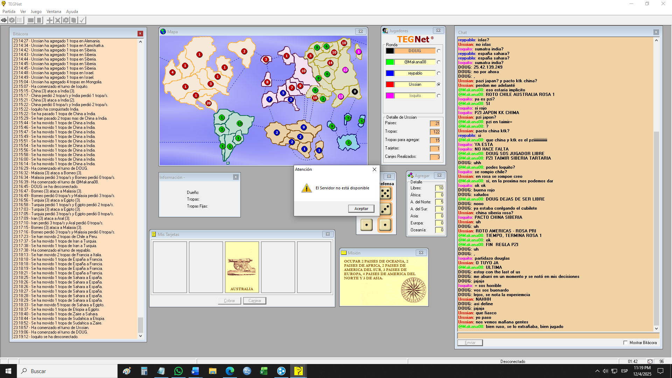This screenshot has height=378, width=672.
Task: Click the red color swatch beside Urssian
Action: 390,84
